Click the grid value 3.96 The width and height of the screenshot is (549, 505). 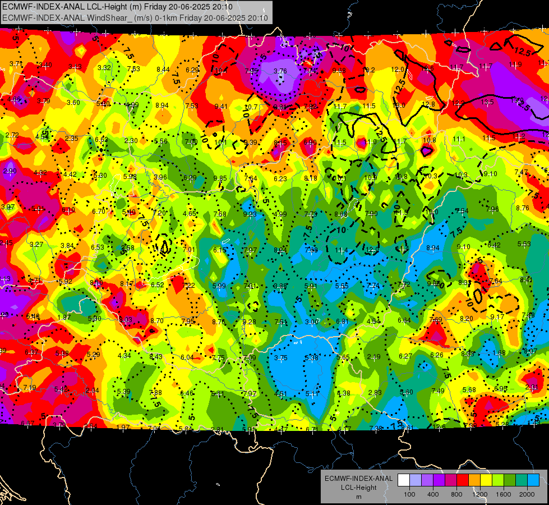[160, 177]
